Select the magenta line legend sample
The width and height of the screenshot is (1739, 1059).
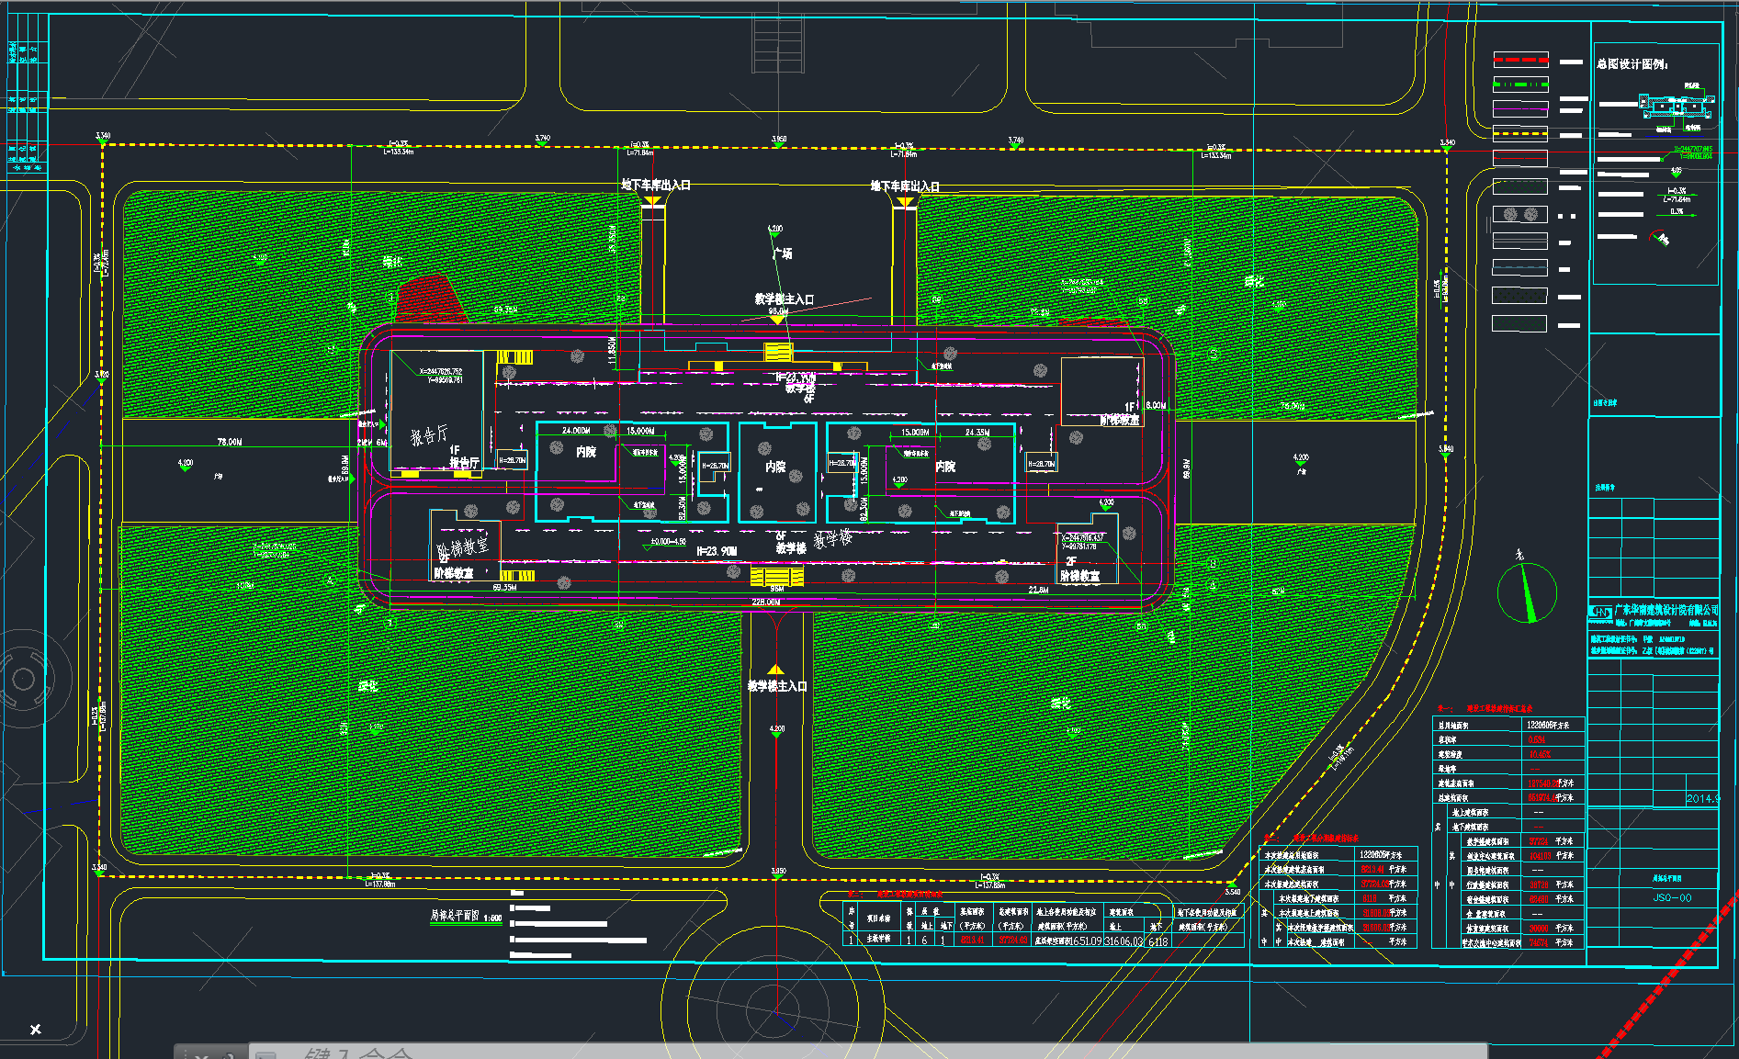point(1520,109)
